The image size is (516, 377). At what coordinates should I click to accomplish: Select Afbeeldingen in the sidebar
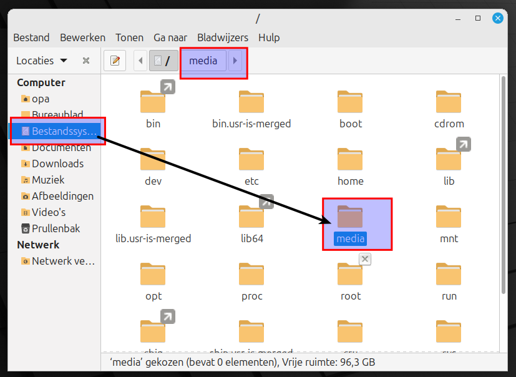pyautogui.click(x=54, y=196)
